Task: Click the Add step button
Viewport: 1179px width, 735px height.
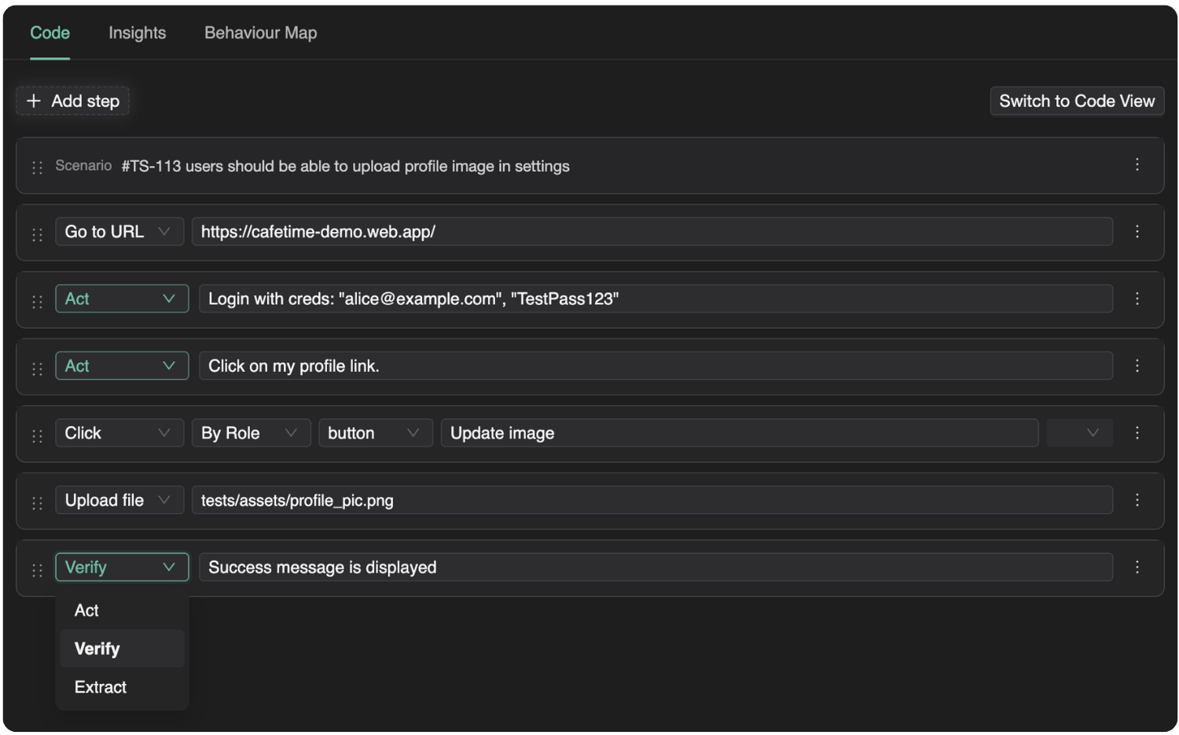Action: click(72, 101)
